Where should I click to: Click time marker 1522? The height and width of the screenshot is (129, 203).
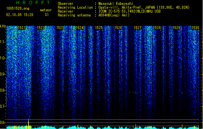[x=41, y=28]
